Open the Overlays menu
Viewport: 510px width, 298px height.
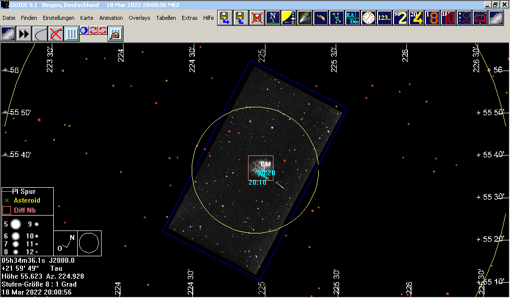[139, 18]
